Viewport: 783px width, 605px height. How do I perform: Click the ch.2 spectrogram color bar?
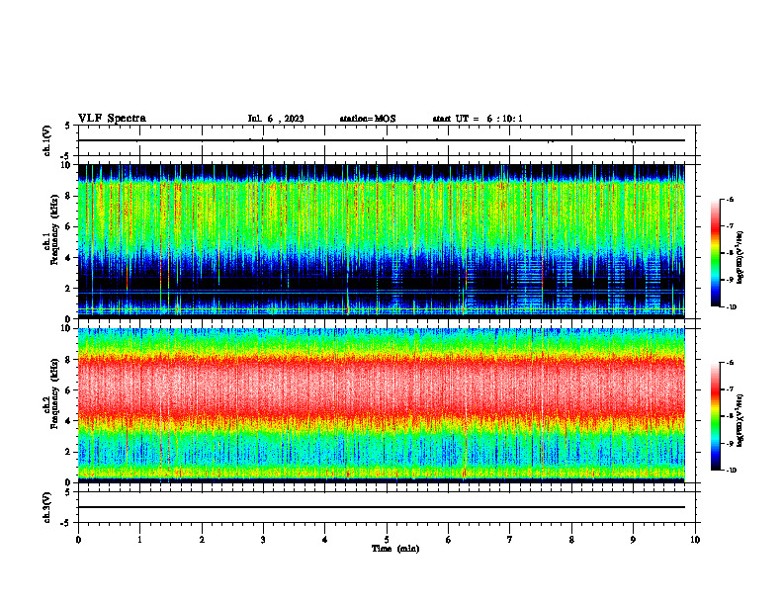pyautogui.click(x=715, y=416)
